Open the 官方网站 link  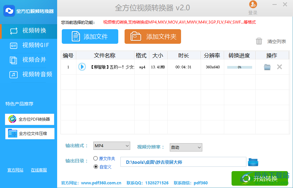click(15, 170)
